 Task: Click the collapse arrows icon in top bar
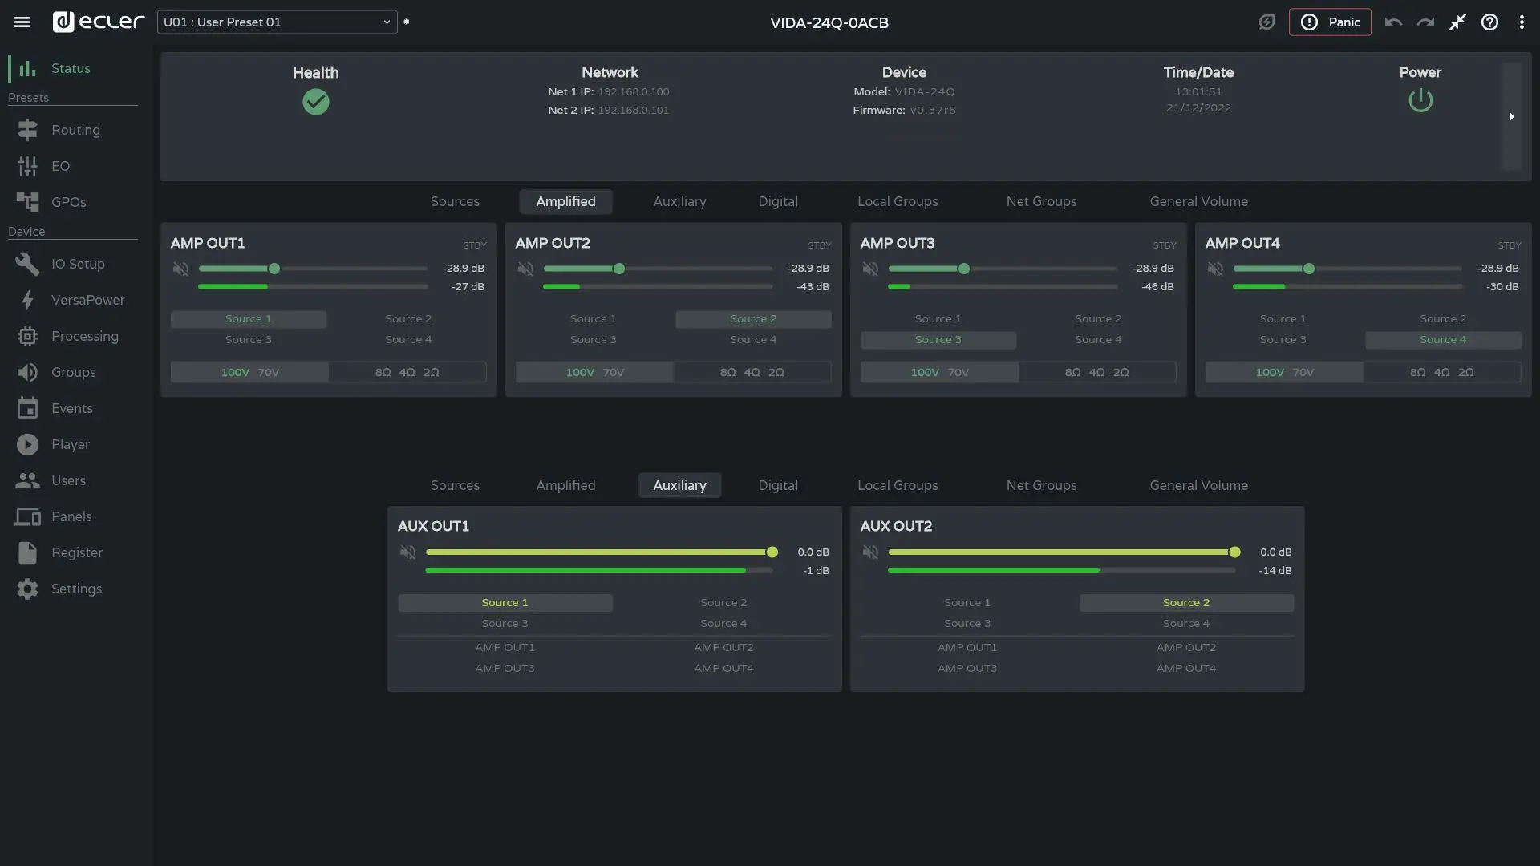click(1457, 22)
